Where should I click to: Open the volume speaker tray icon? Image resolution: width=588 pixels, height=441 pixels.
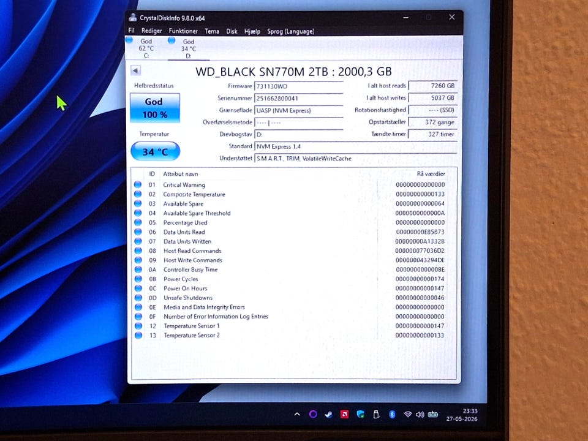(420, 415)
